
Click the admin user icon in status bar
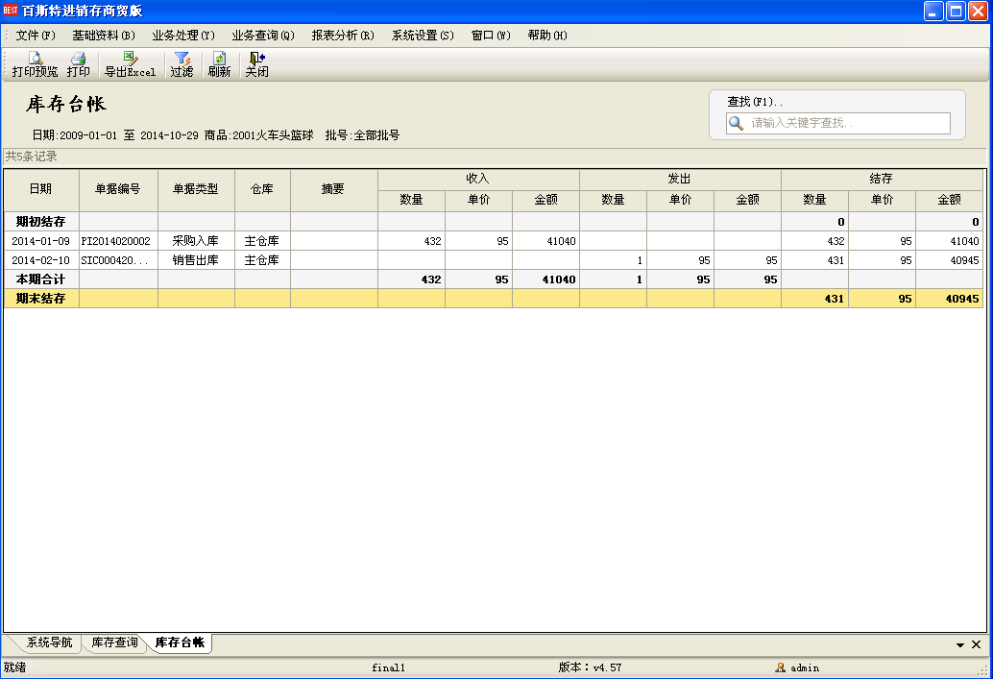(x=781, y=667)
